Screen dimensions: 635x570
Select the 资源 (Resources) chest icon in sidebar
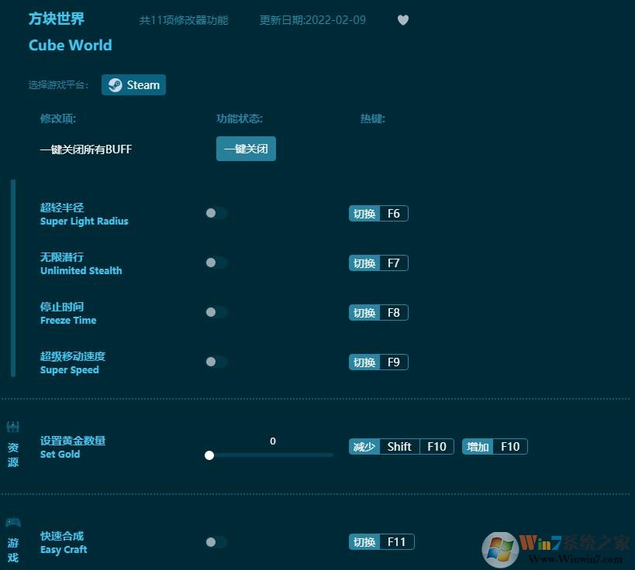click(12, 427)
